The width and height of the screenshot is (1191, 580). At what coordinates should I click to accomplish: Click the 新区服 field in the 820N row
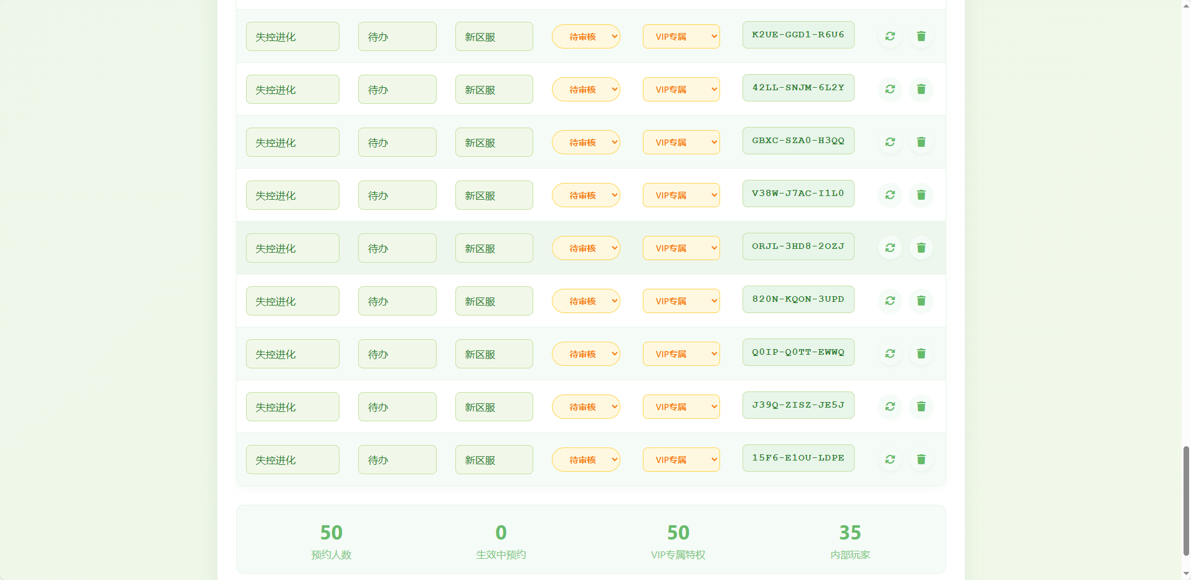(494, 301)
